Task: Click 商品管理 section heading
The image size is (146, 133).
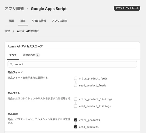Action: [13, 114]
